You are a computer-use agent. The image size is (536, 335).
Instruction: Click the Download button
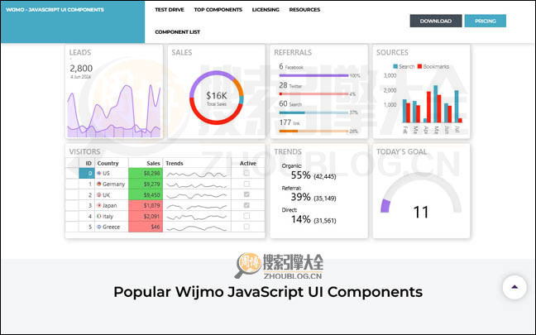pyautogui.click(x=436, y=21)
